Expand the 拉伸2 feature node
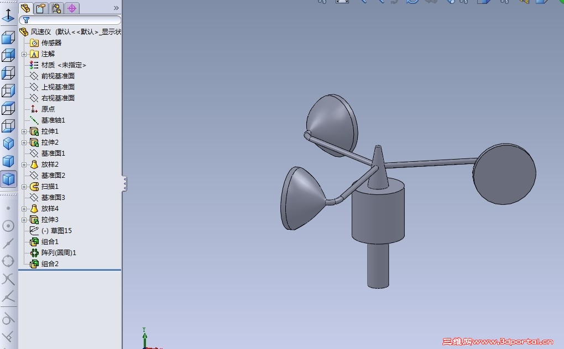The image size is (564, 349). (x=24, y=142)
